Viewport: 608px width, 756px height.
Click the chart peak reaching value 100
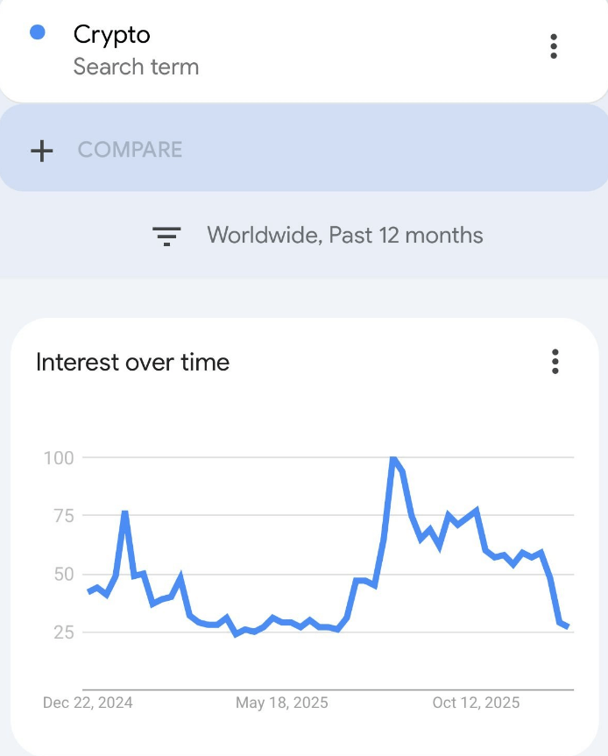(x=395, y=456)
